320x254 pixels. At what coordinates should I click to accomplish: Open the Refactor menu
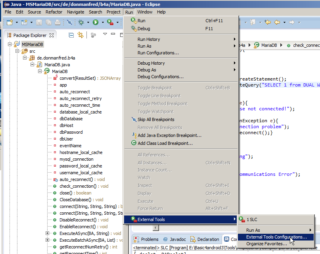[54, 12]
